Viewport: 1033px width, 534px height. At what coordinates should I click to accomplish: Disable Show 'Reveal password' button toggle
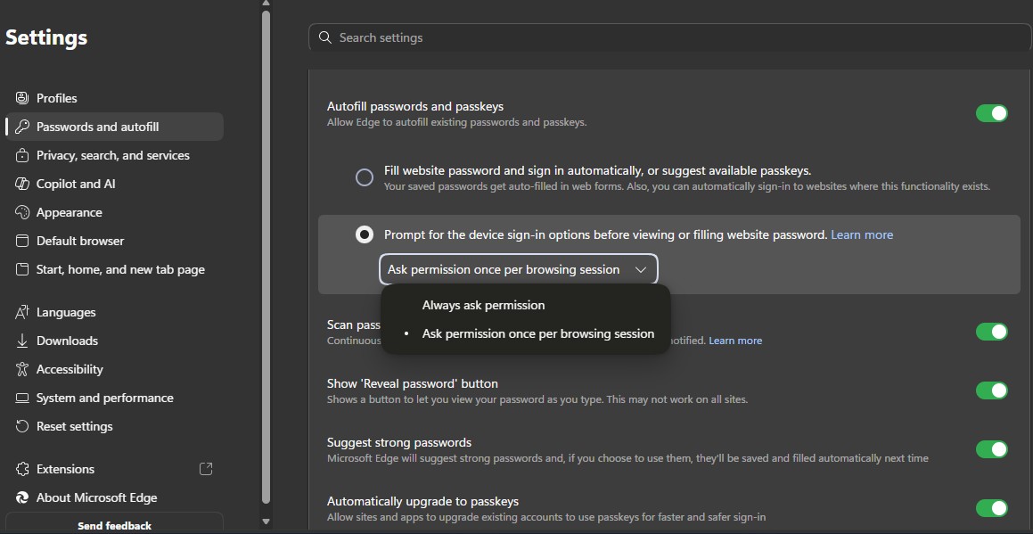coord(991,390)
